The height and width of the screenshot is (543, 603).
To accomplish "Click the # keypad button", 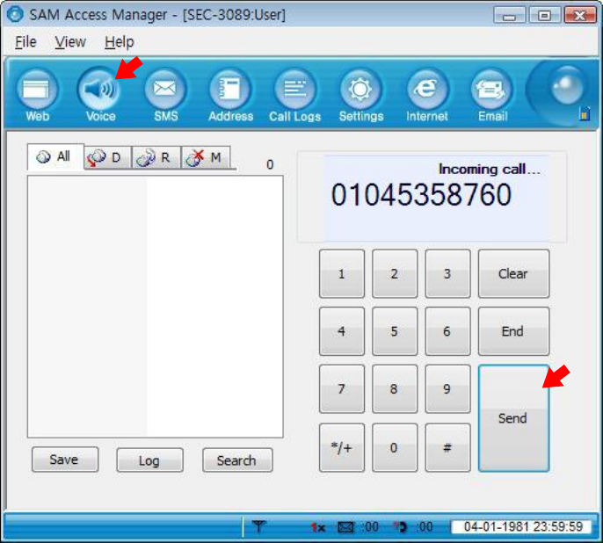I will pyautogui.click(x=447, y=447).
